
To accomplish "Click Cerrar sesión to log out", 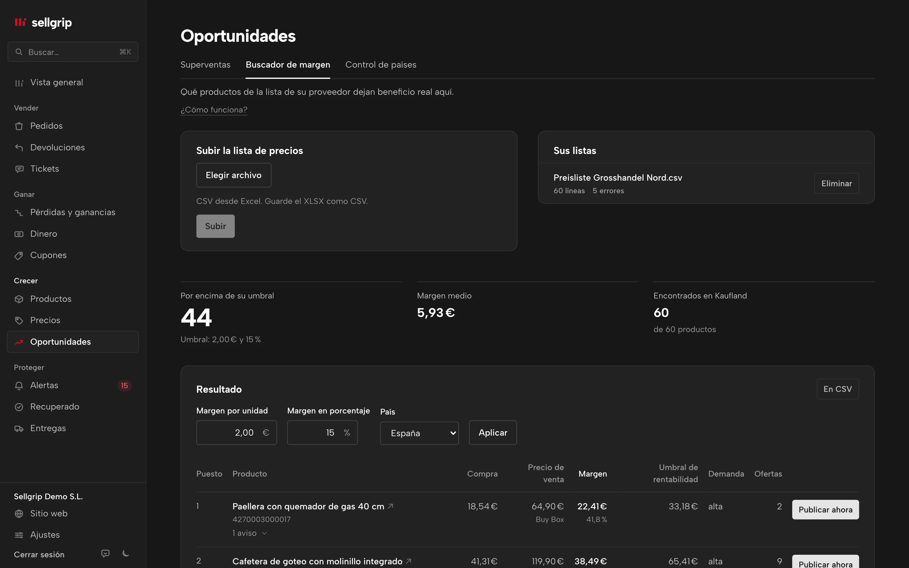I will (x=39, y=555).
